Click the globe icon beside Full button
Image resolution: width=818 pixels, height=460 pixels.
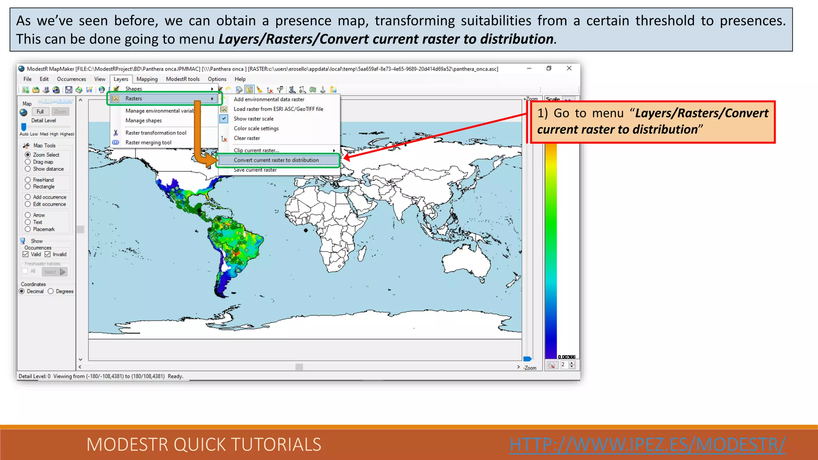(x=24, y=112)
